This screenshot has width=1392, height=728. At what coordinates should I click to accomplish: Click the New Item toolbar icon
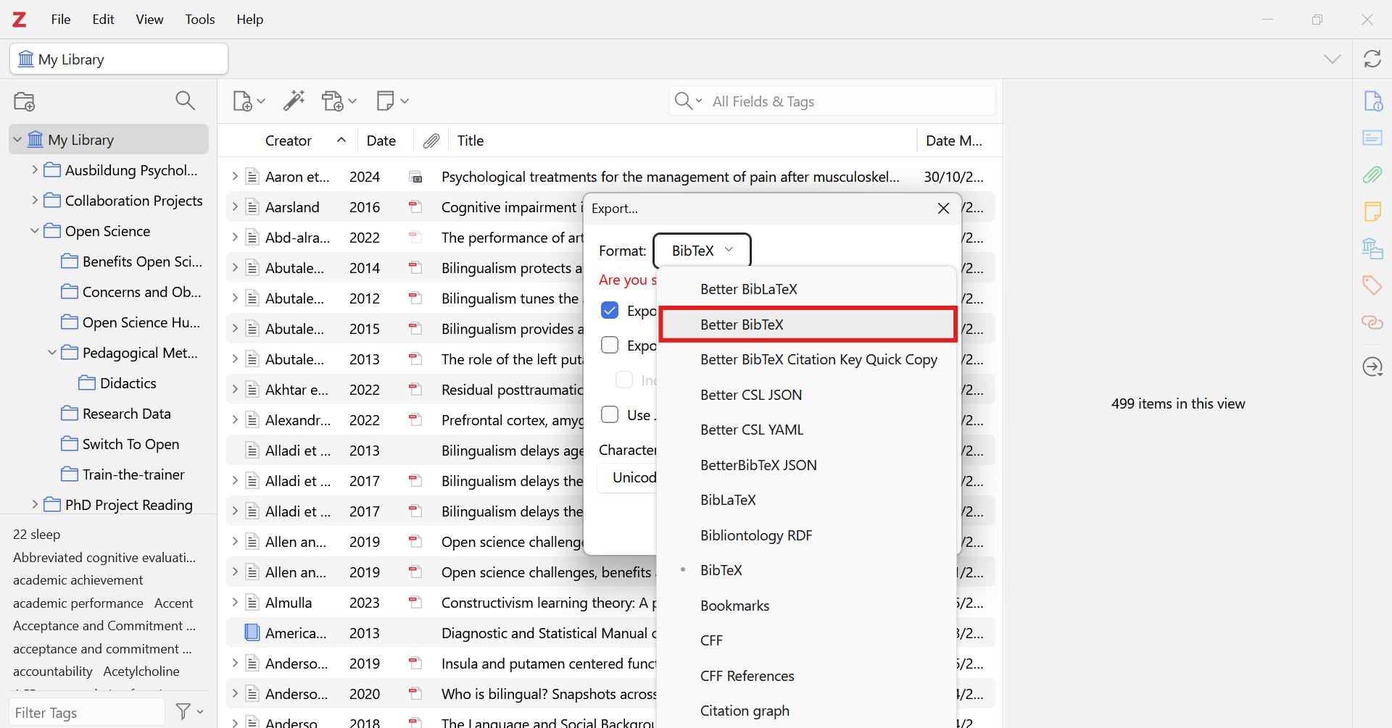coord(249,101)
